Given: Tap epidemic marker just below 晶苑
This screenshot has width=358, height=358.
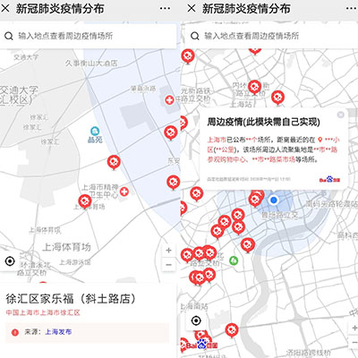Looking at the screenshot, I should coord(114,162).
